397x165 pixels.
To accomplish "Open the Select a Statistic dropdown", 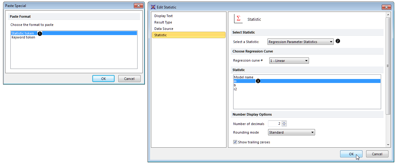I will tap(300, 42).
